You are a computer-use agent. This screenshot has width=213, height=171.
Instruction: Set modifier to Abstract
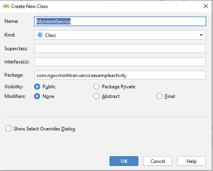coord(96,96)
